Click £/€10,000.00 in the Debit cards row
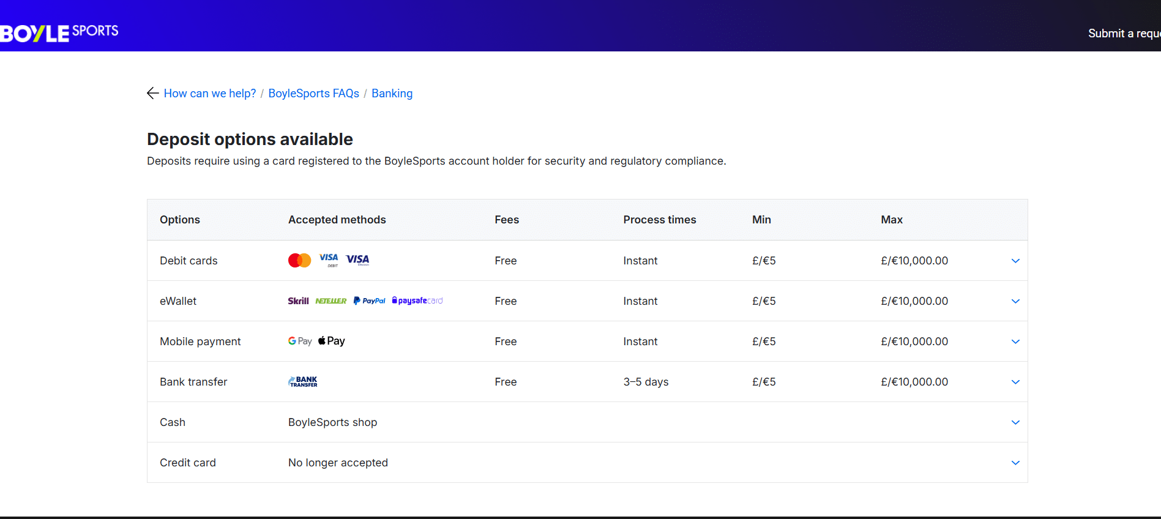Viewport: 1161px width, 519px height. [x=914, y=261]
